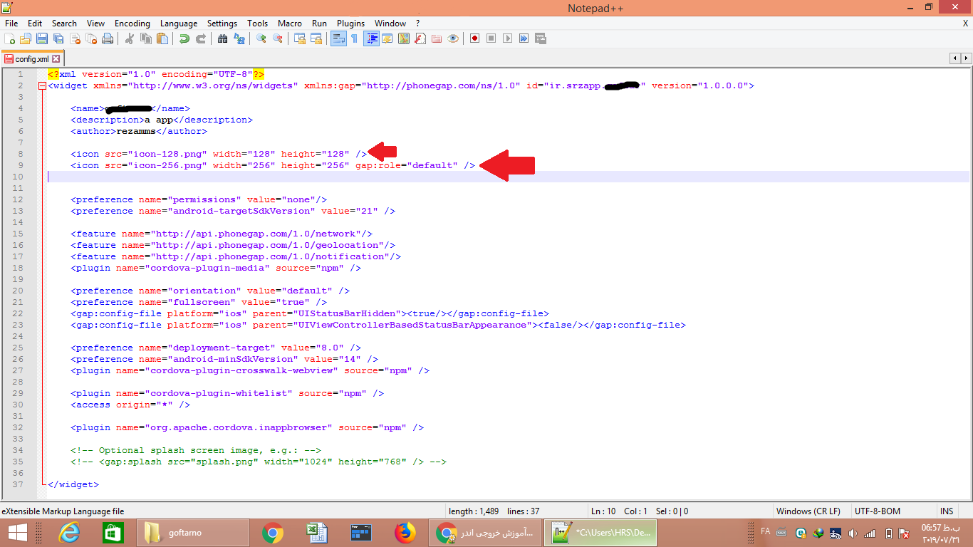
Task: Click the 'length : 1,489' status bar text
Action: click(x=474, y=511)
